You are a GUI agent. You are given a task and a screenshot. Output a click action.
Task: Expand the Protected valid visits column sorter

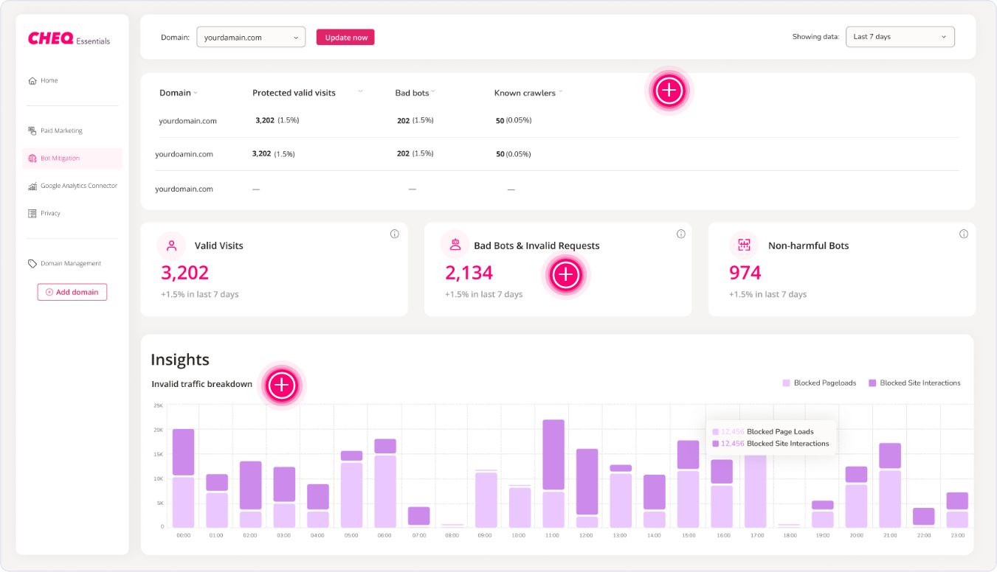pos(360,90)
